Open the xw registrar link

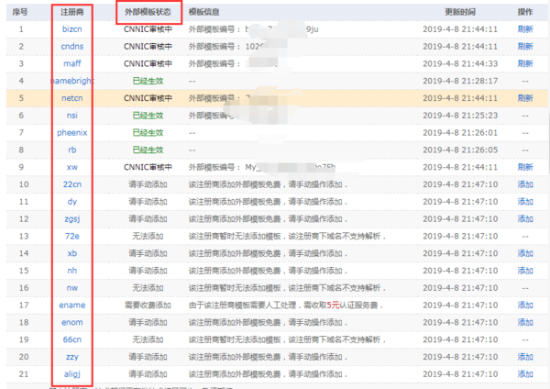click(x=71, y=167)
